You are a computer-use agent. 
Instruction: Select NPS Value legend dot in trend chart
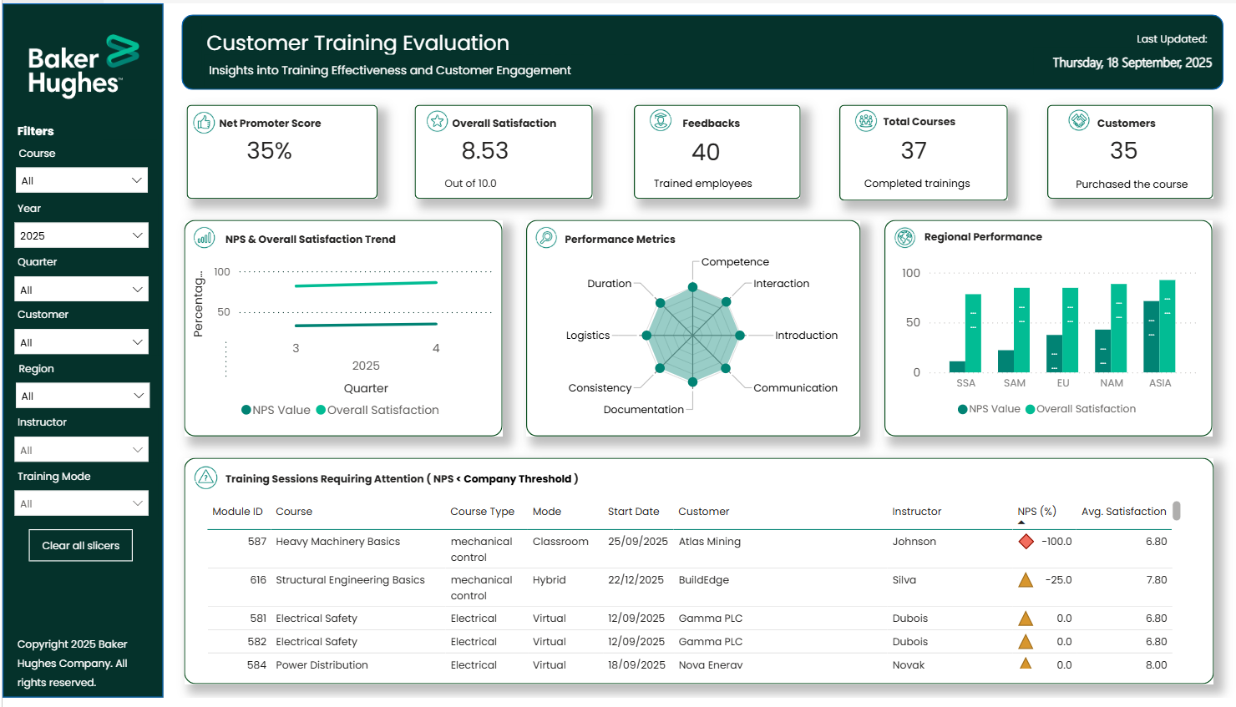click(x=246, y=410)
